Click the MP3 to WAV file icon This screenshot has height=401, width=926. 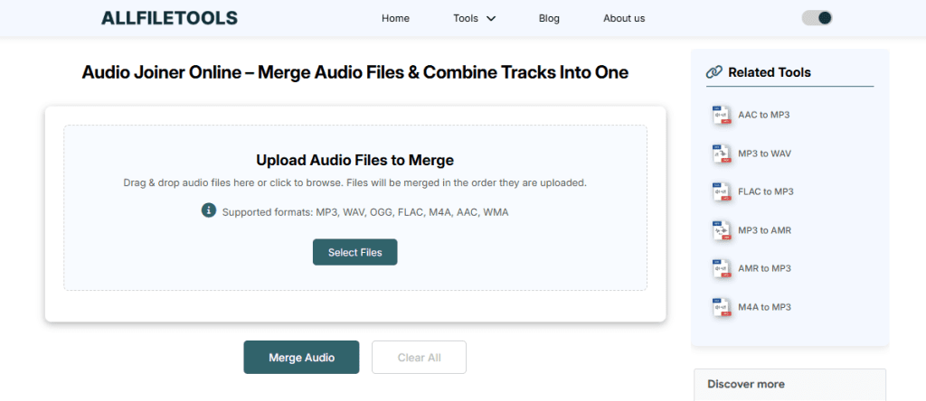[x=721, y=154]
